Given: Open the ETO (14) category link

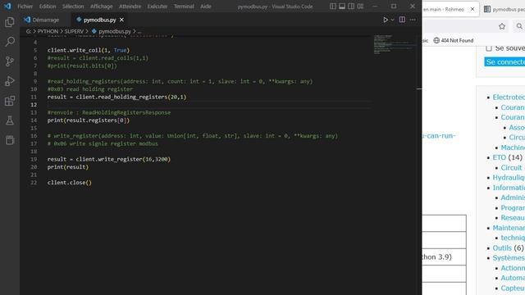Looking at the screenshot, I should coord(499,157).
